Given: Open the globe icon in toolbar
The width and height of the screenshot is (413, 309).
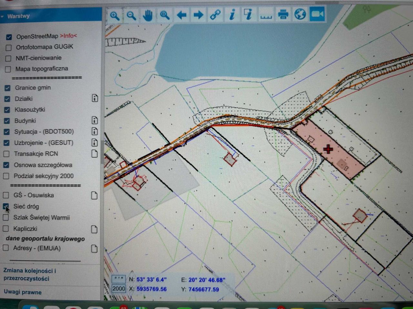Looking at the screenshot, I should 300,14.
